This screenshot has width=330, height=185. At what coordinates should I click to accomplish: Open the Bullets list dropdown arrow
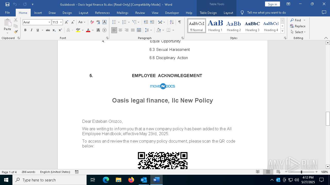(119, 22)
